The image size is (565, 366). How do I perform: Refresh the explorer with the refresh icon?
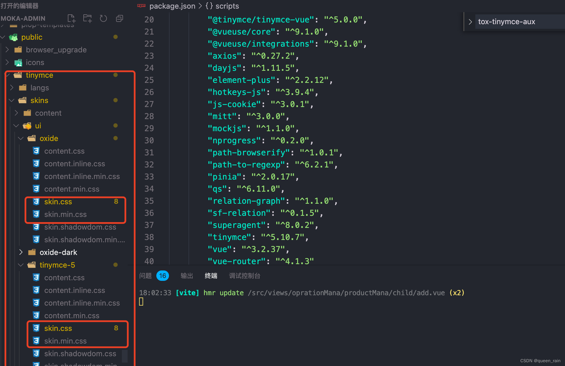[x=103, y=19]
